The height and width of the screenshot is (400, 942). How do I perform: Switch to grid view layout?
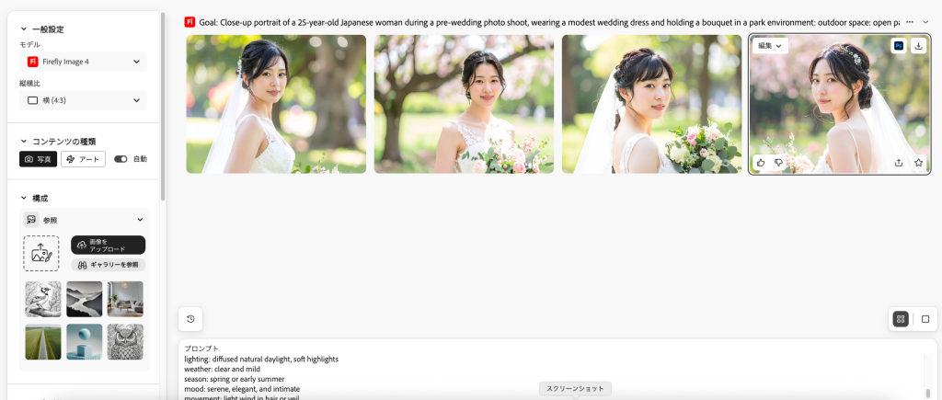pyautogui.click(x=901, y=319)
